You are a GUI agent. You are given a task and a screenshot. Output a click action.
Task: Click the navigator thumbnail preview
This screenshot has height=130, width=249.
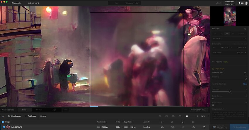230,16
